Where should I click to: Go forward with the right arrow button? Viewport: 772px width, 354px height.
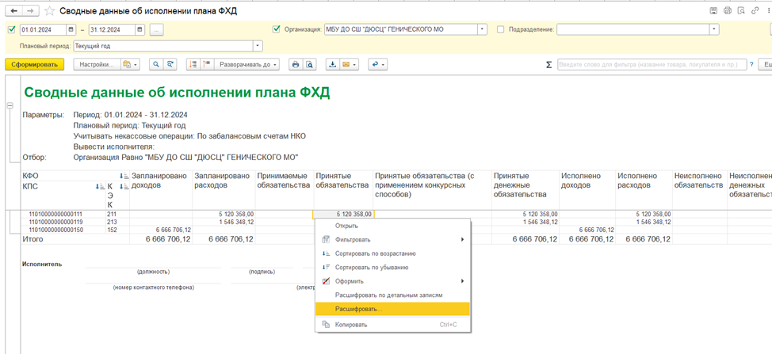31,11
